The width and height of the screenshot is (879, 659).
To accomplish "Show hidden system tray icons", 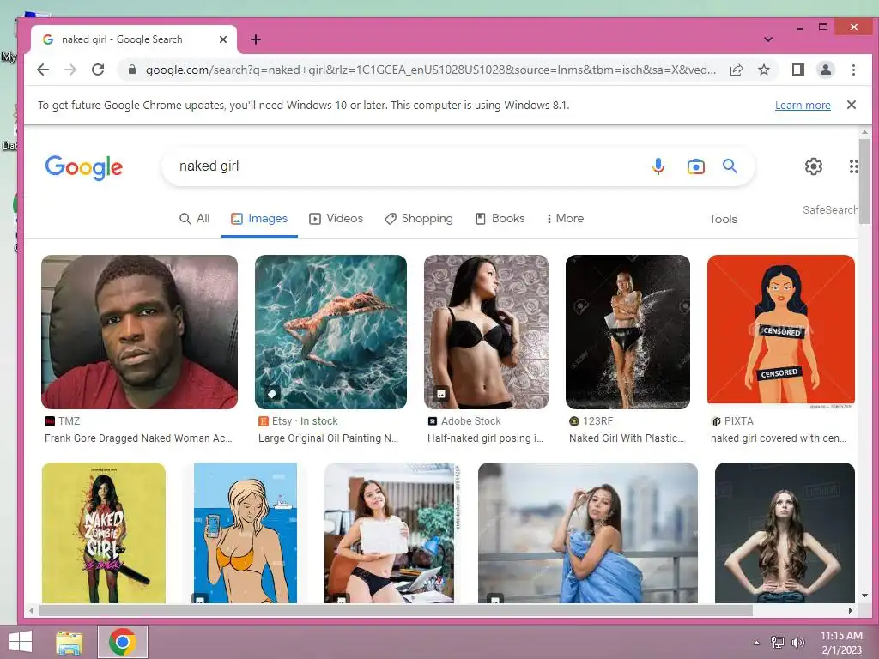I will pyautogui.click(x=757, y=643).
